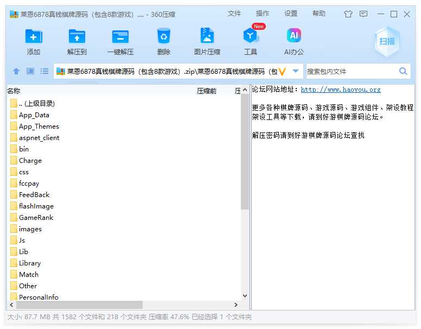Click the scroll up arrow of file list
This screenshot has width=421, height=329.
[245, 90]
